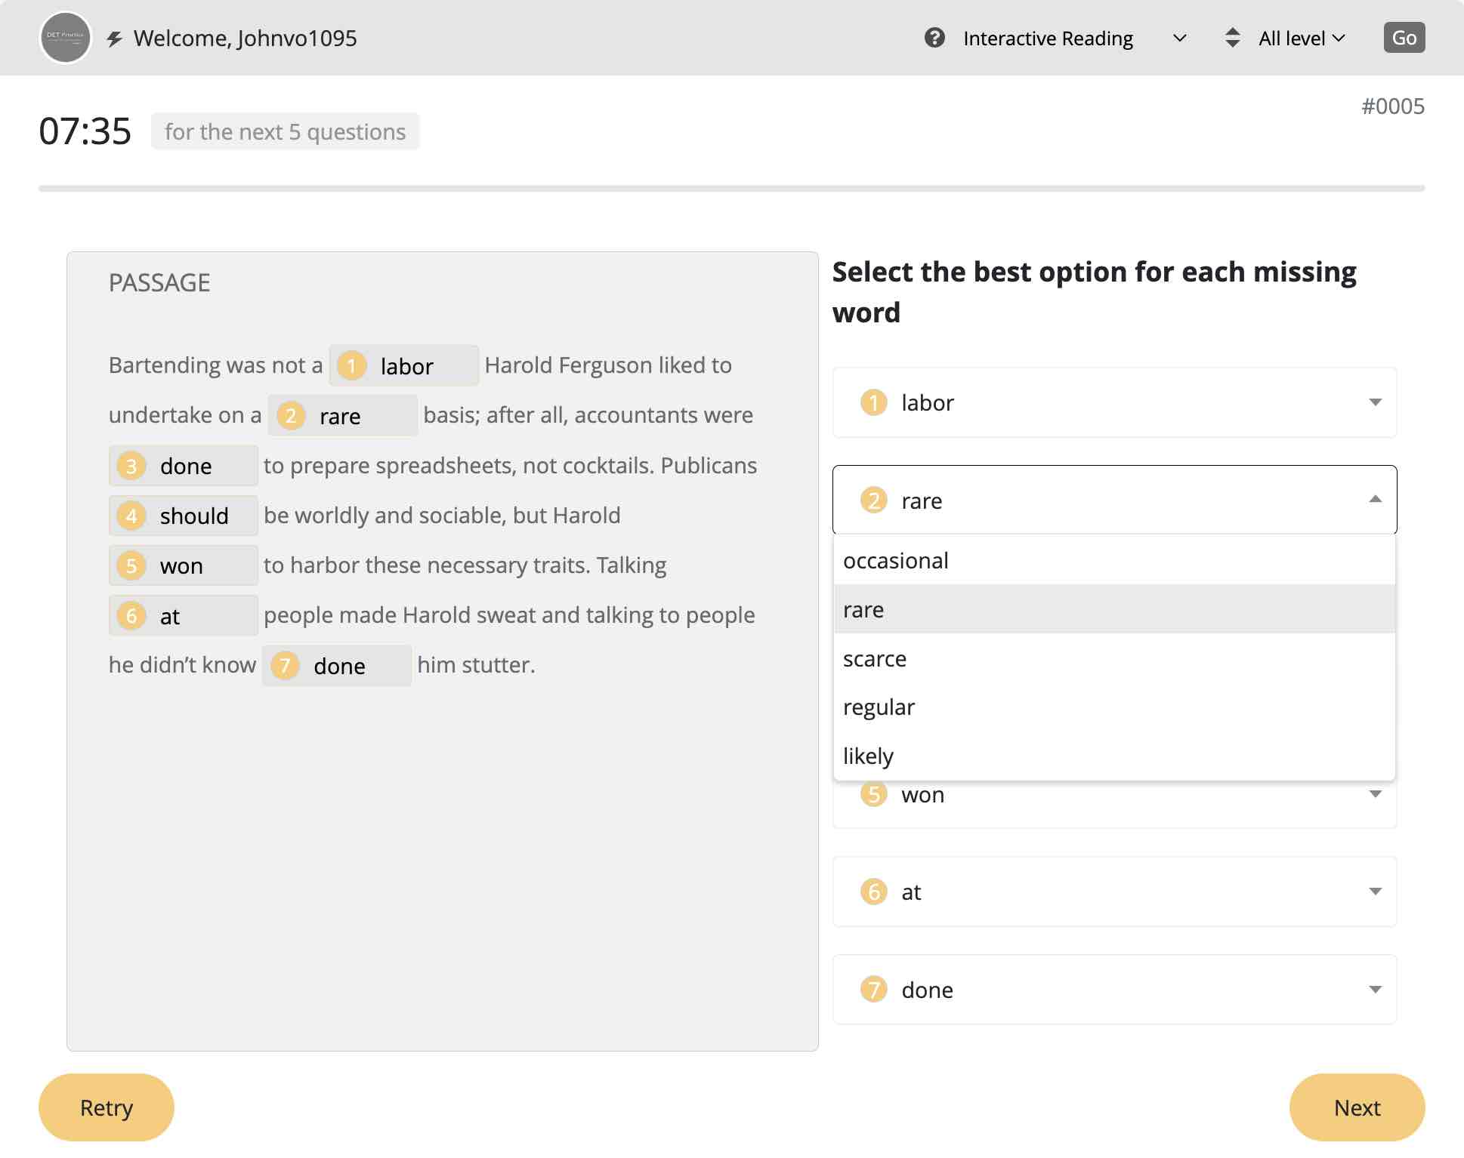Select 'likely' from dropdown list
The height and width of the screenshot is (1158, 1464).
point(867,756)
